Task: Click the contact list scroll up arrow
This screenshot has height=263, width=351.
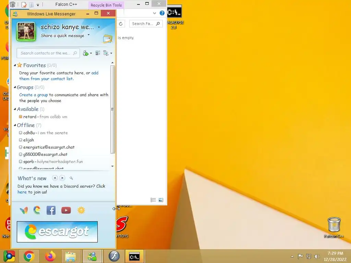Action: tap(112, 63)
